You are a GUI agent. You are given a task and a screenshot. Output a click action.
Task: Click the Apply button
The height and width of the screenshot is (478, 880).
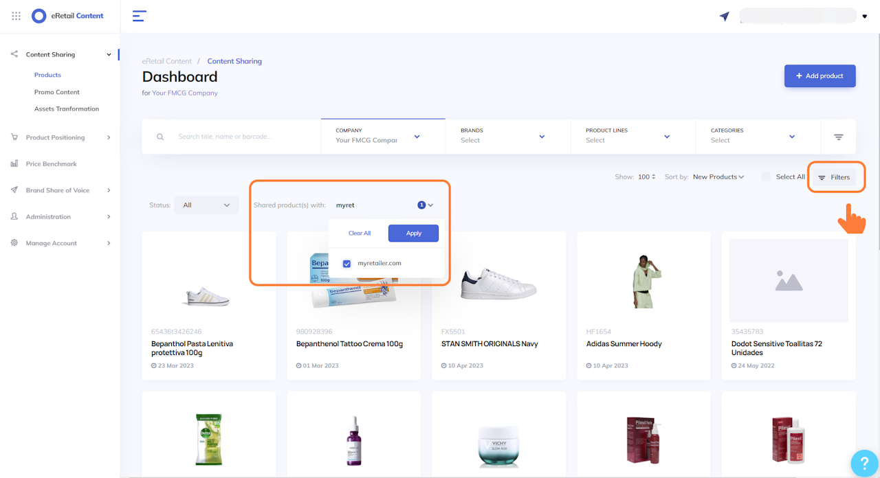pos(413,234)
